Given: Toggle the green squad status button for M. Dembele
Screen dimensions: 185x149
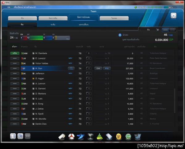Looking at the screenshot, I should tap(15, 53).
